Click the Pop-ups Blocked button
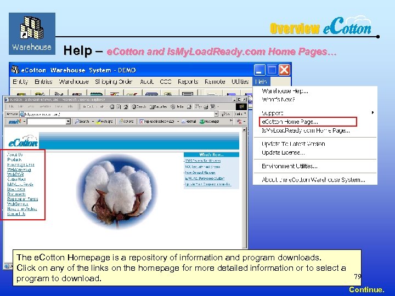395x296 pixels. pyautogui.click(x=157, y=122)
